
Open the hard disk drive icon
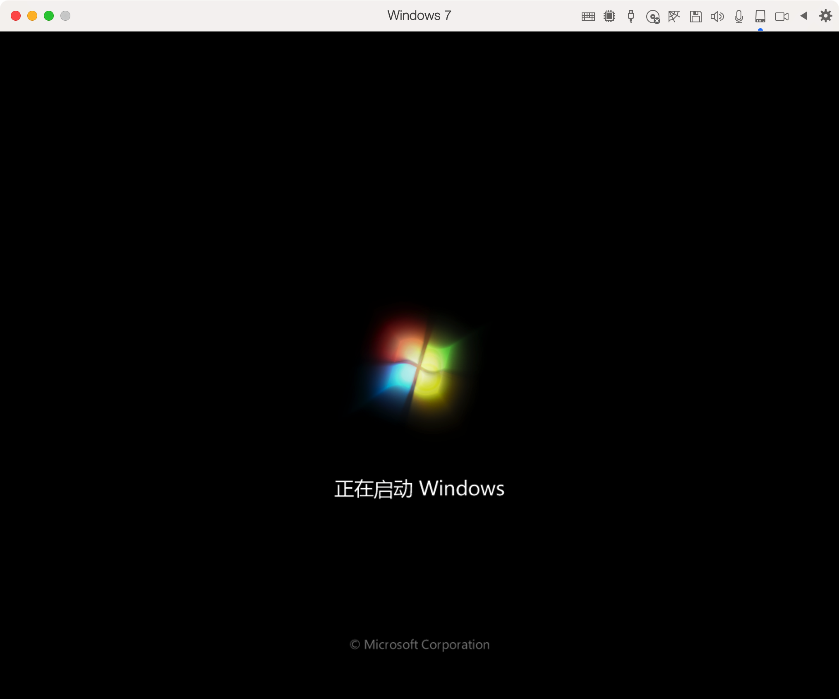(x=760, y=17)
